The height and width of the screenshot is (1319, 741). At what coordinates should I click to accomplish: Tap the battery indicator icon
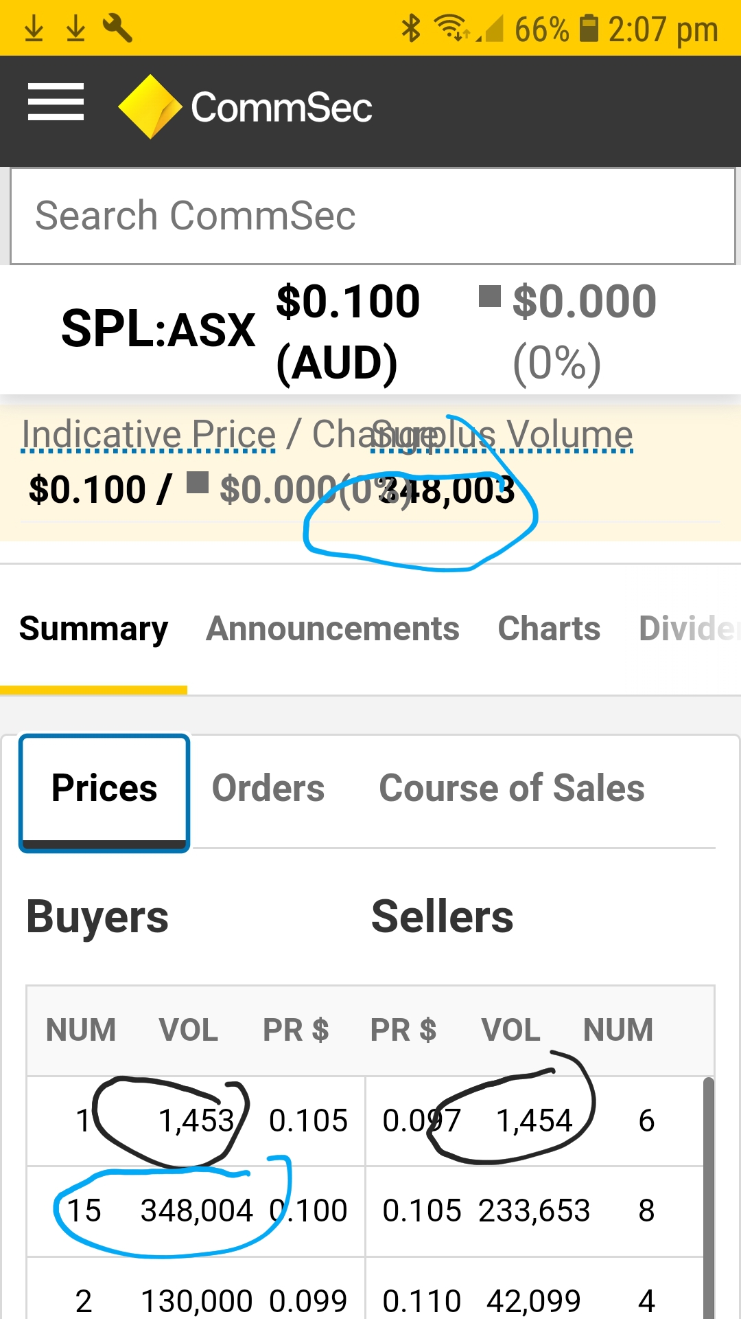click(x=589, y=28)
